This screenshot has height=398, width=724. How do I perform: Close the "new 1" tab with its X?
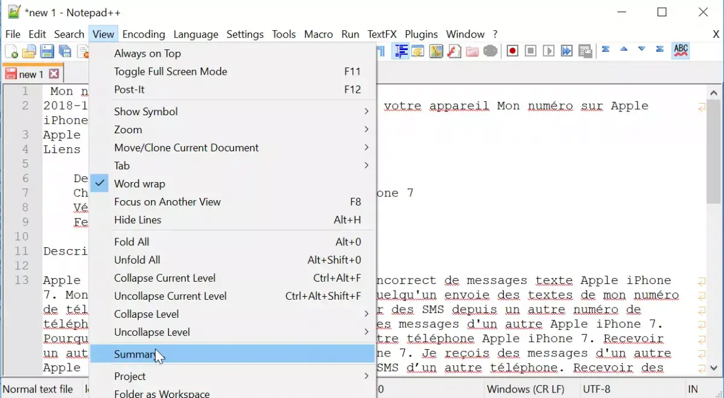coord(54,74)
